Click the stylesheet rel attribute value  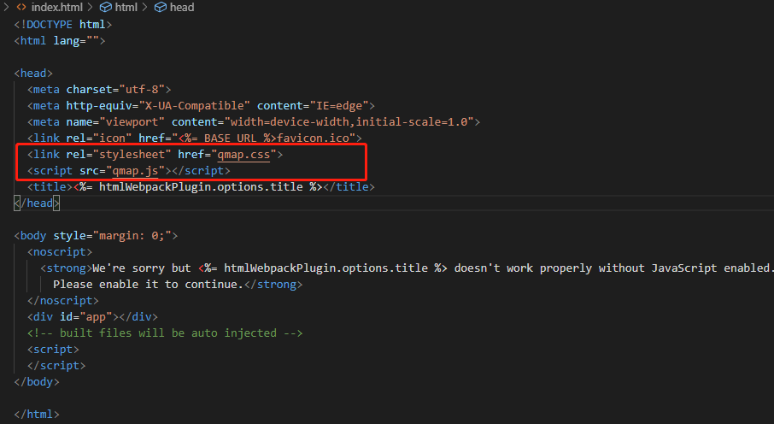pyautogui.click(x=132, y=155)
